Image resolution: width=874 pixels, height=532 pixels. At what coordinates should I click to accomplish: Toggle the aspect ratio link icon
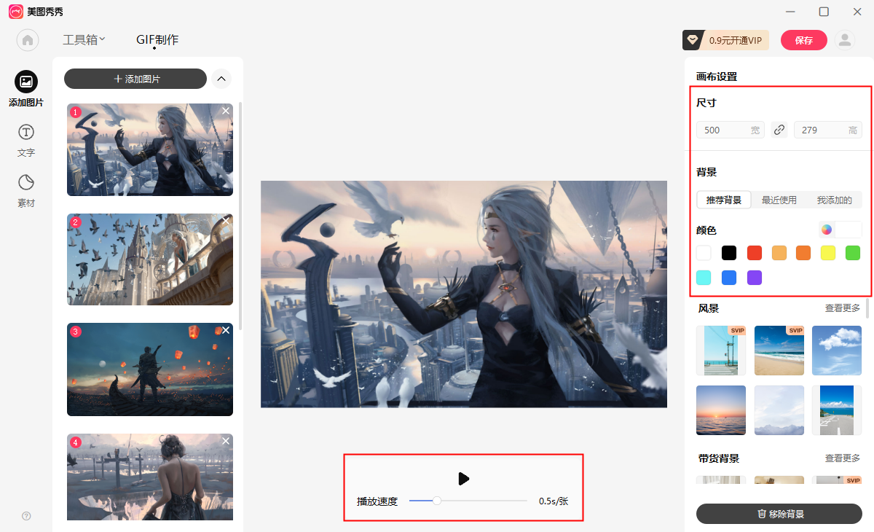click(x=779, y=130)
